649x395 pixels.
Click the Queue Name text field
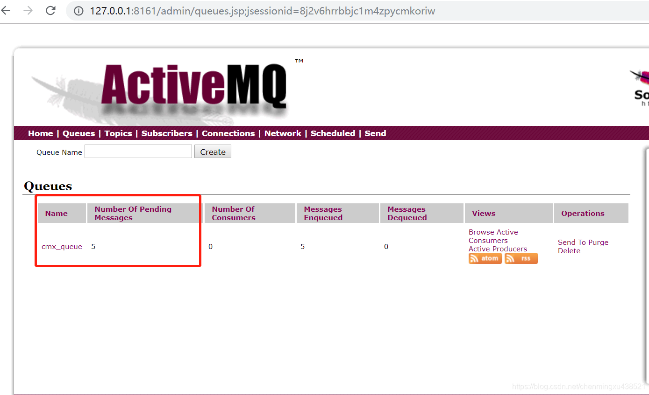(x=138, y=152)
